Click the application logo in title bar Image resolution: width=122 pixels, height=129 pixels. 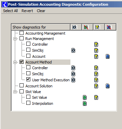5,4
